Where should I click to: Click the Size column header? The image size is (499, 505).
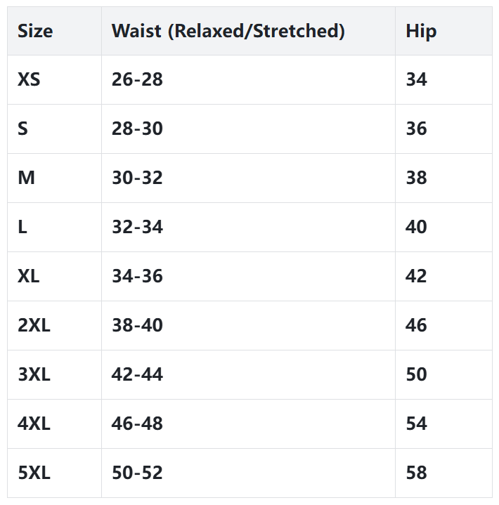tap(35, 31)
